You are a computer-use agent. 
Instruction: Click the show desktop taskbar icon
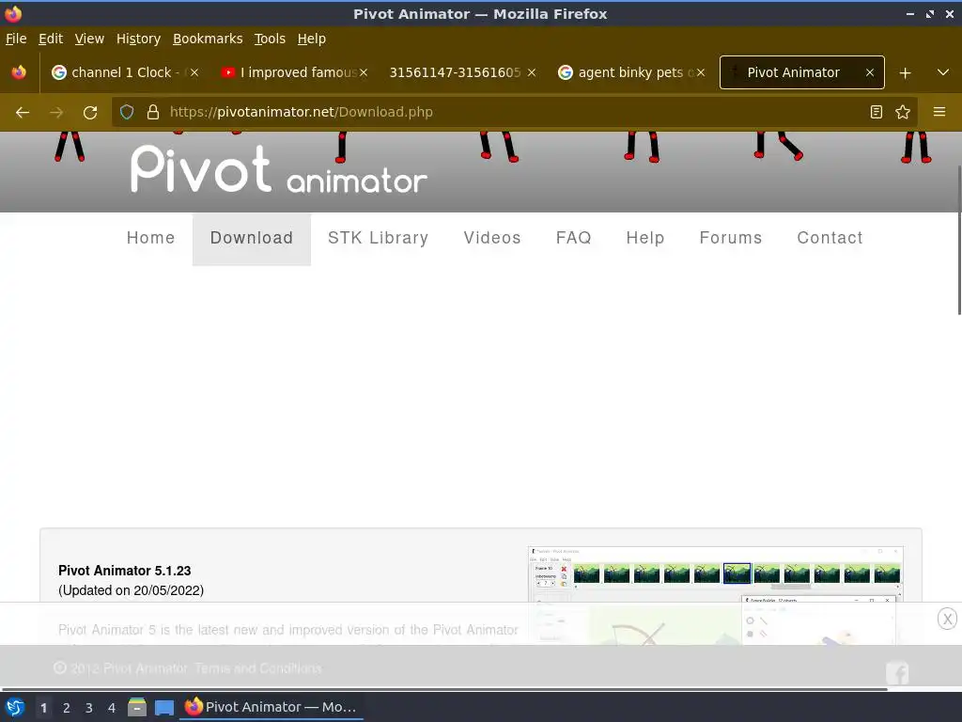click(x=163, y=708)
